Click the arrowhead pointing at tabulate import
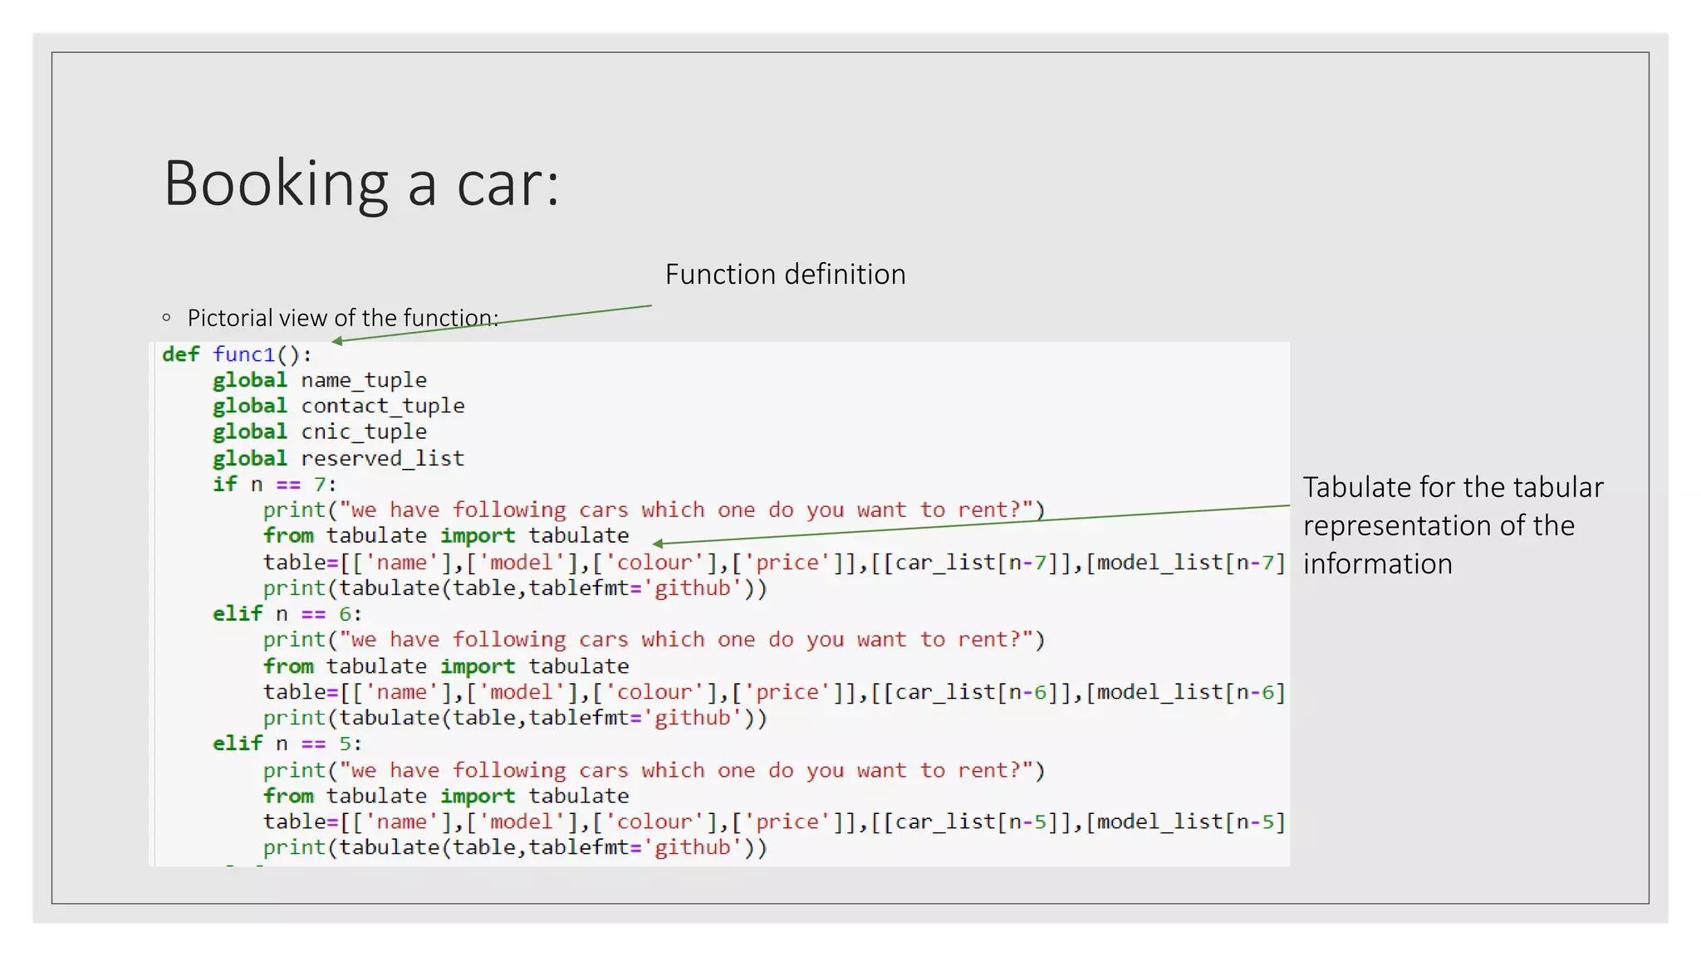Viewport: 1701px width, 956px height. point(657,544)
